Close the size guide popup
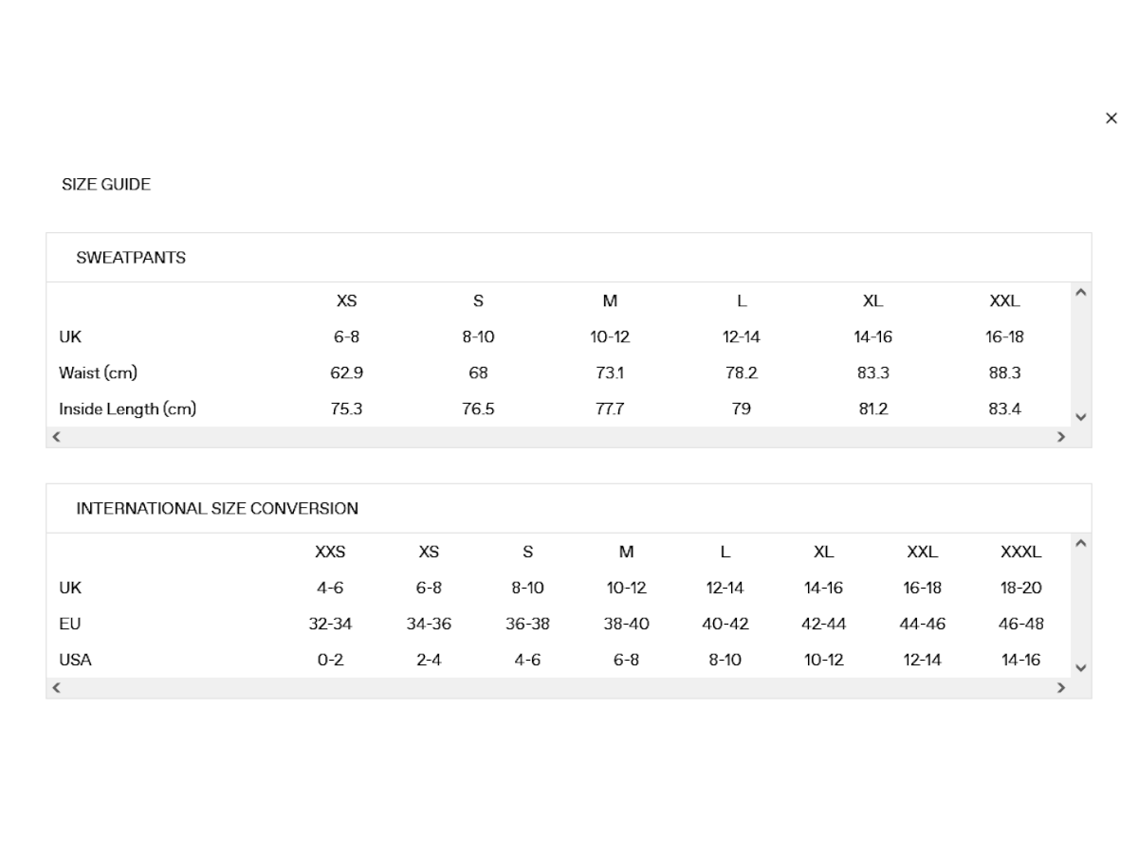 (1111, 118)
